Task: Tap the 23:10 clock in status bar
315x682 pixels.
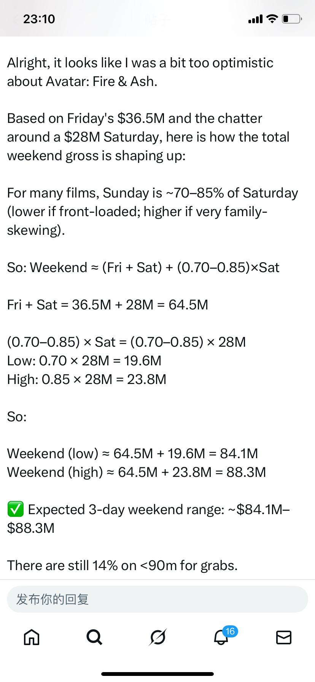Action: point(39,19)
